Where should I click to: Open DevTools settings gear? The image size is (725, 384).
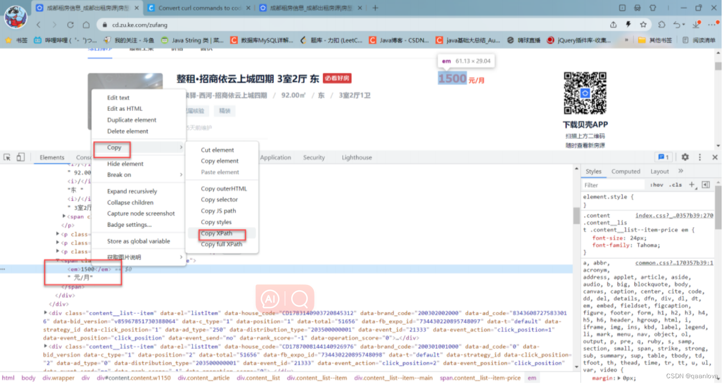[685, 157]
